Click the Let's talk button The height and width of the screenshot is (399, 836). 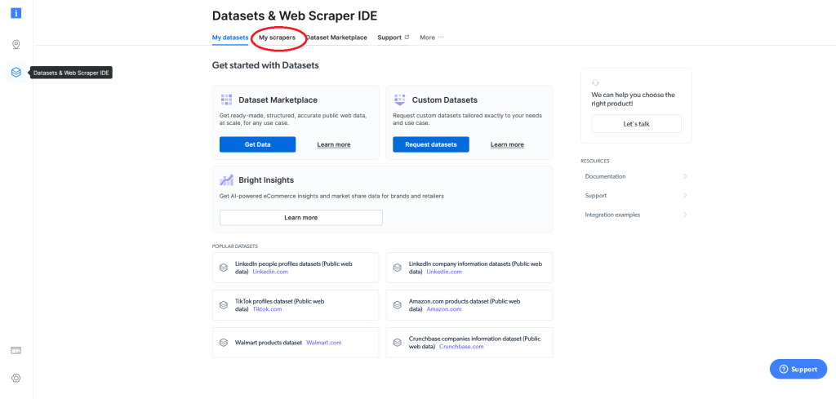pos(636,123)
